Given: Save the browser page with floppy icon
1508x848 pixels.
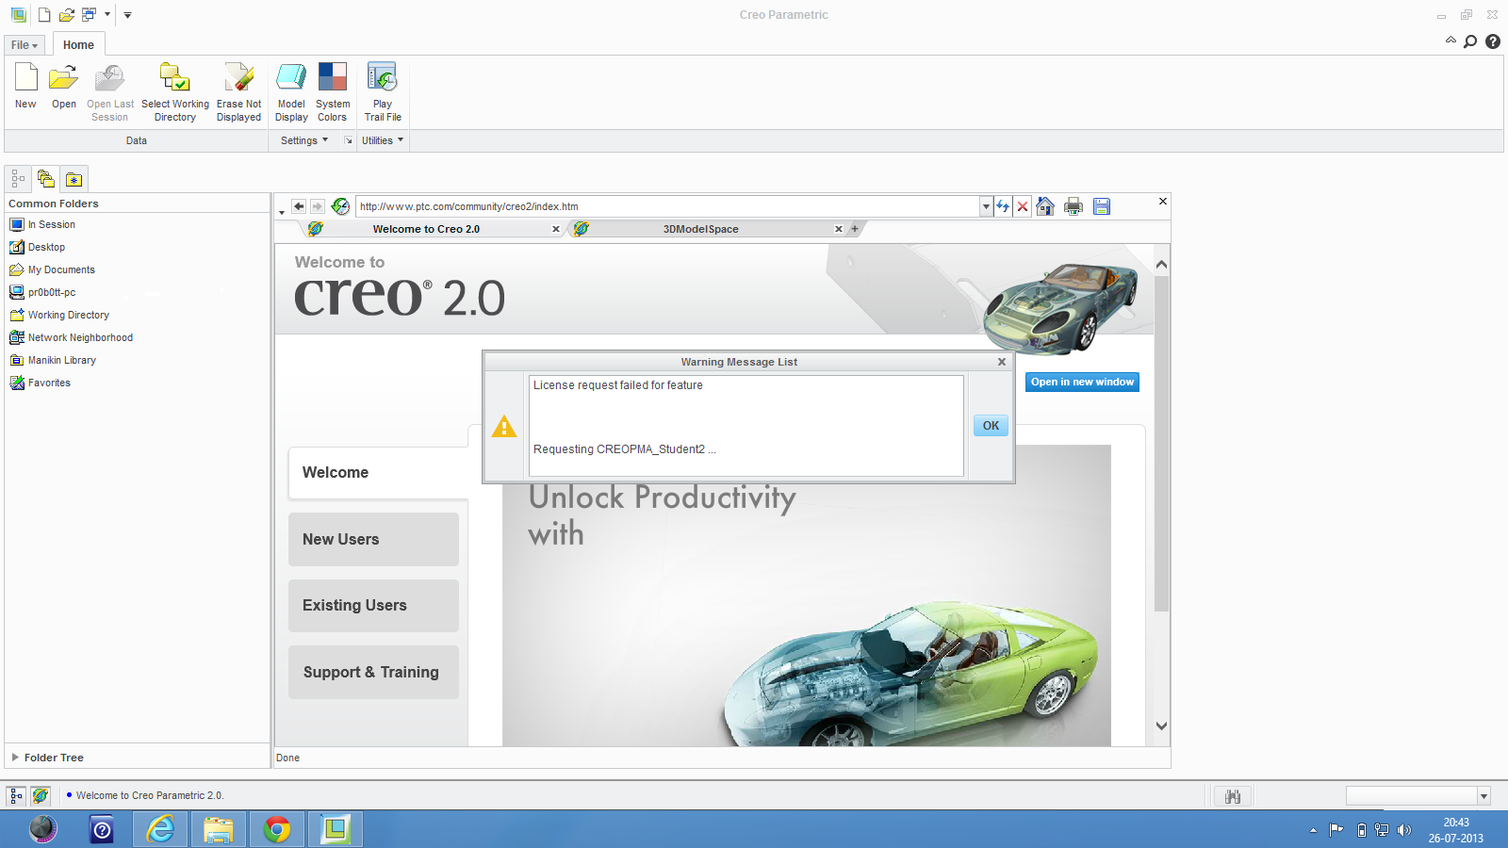Looking at the screenshot, I should pyautogui.click(x=1102, y=206).
